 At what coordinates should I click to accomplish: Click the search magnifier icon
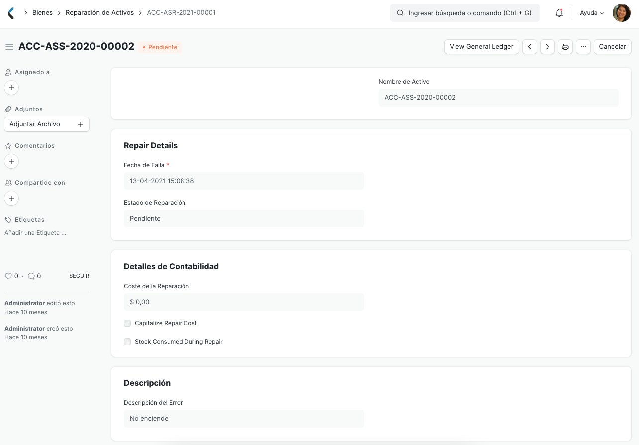tap(400, 13)
